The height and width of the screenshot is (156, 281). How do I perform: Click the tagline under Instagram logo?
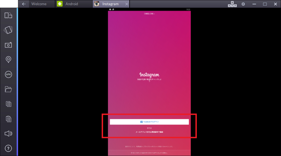click(149, 80)
